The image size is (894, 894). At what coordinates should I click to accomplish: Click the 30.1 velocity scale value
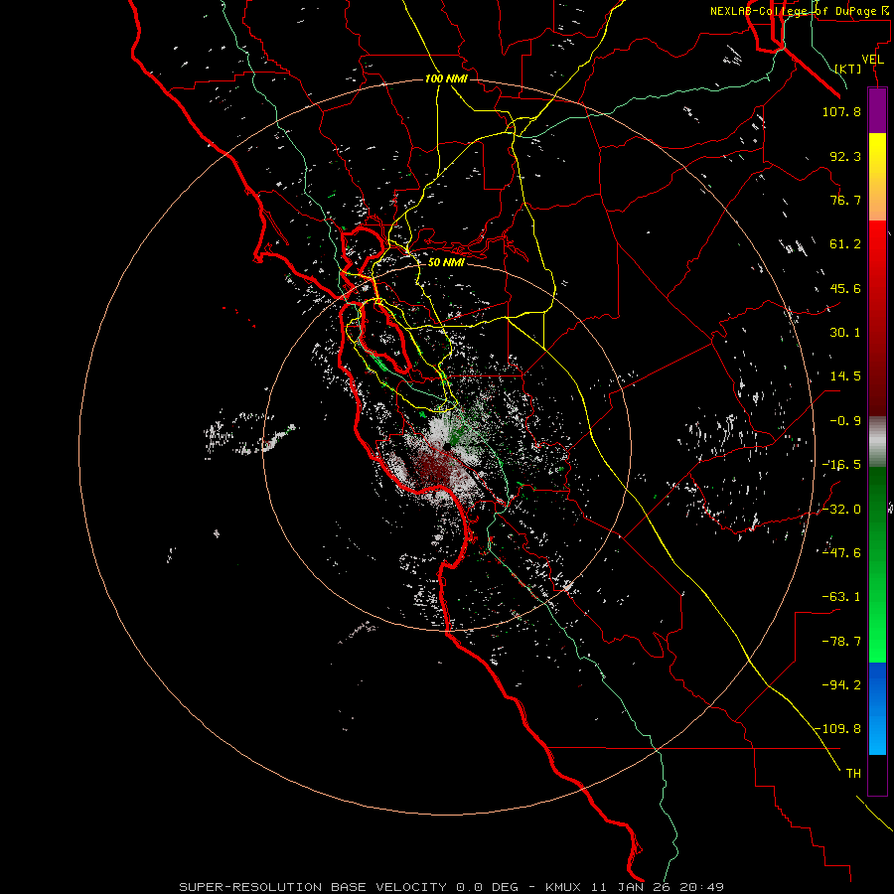[x=845, y=333]
